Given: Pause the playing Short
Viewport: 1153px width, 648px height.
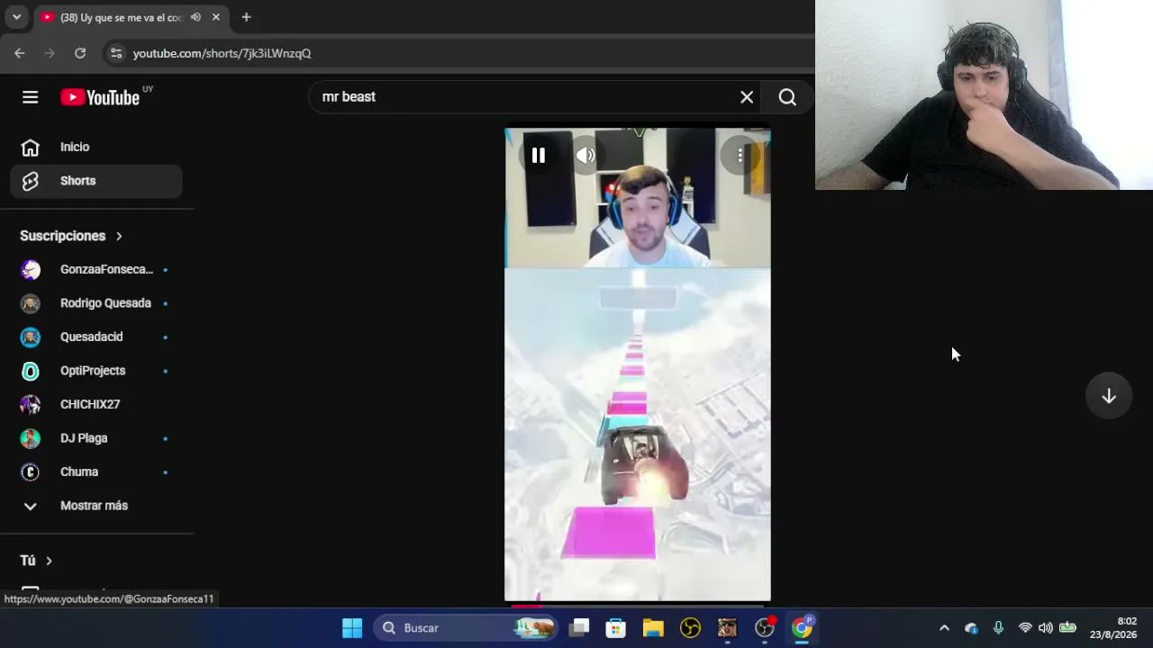Looking at the screenshot, I should coord(538,156).
